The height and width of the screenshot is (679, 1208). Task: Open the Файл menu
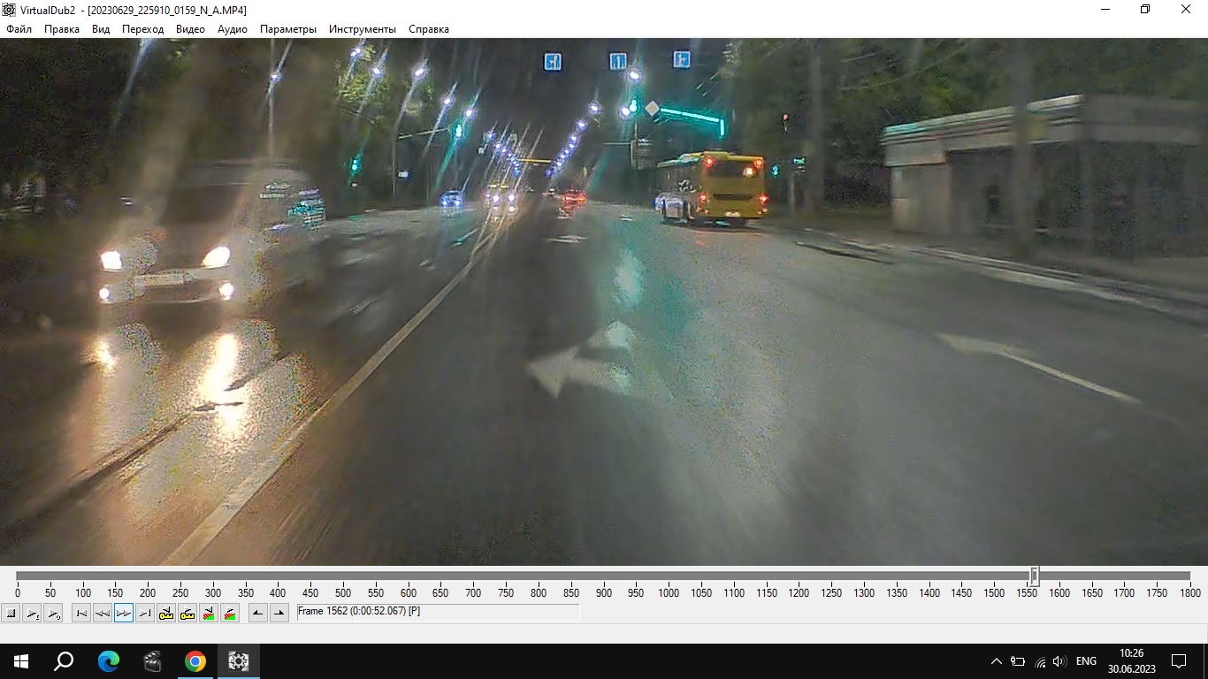[x=19, y=29]
